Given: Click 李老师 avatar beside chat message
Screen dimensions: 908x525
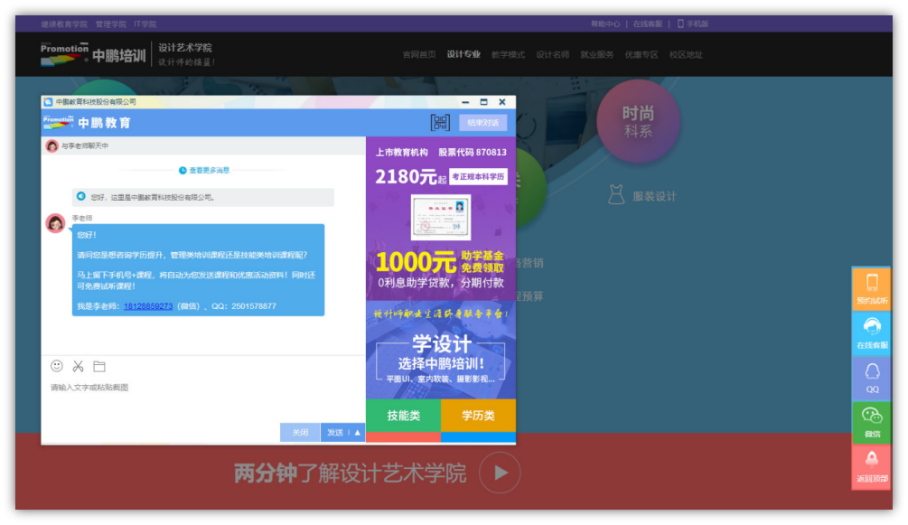Looking at the screenshot, I should 56,223.
